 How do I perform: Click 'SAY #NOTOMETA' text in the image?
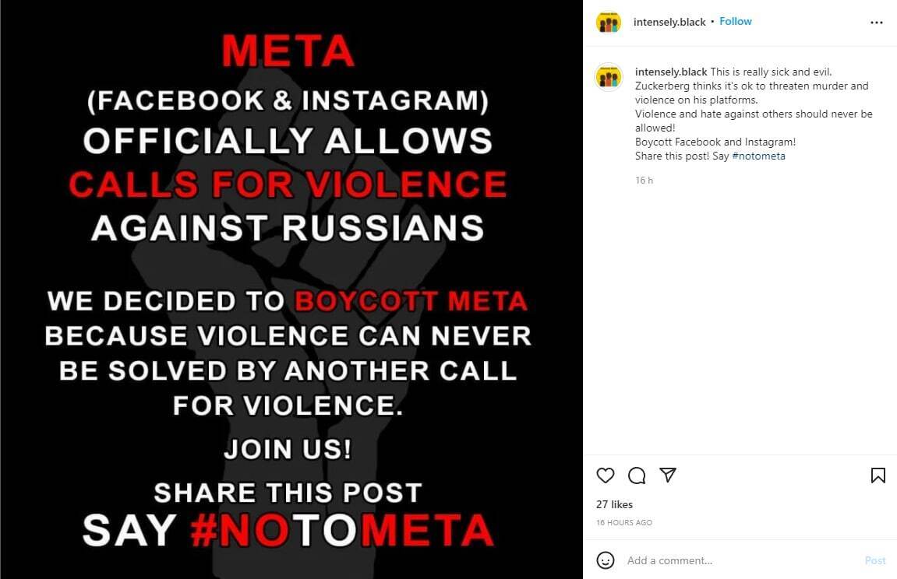click(x=288, y=531)
